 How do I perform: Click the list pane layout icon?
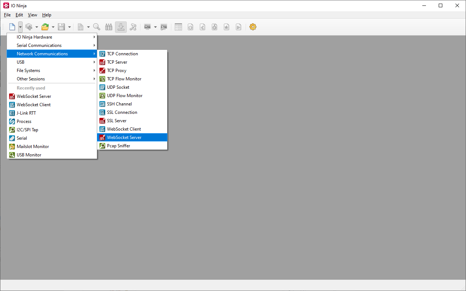(x=178, y=27)
